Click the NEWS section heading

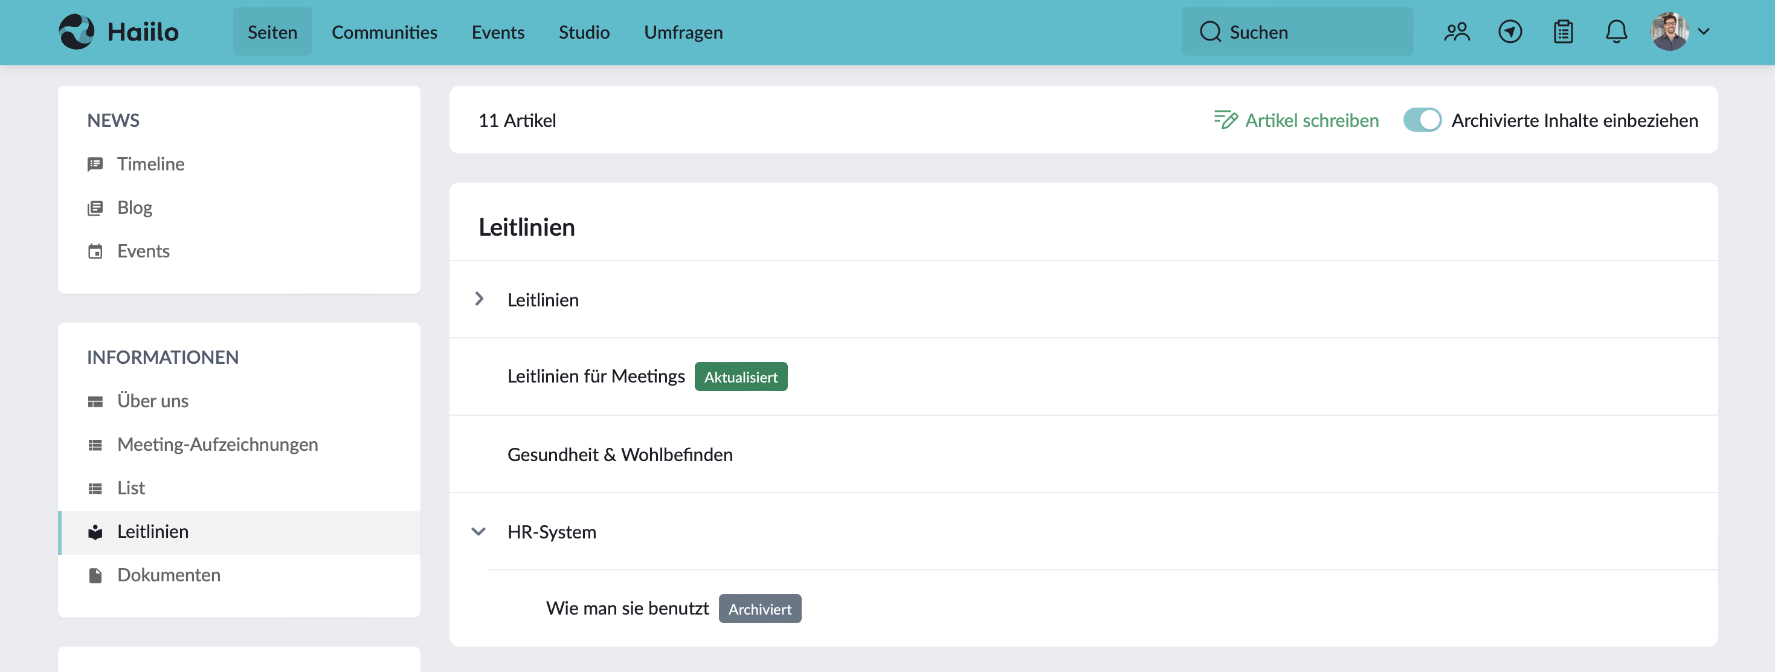(113, 121)
